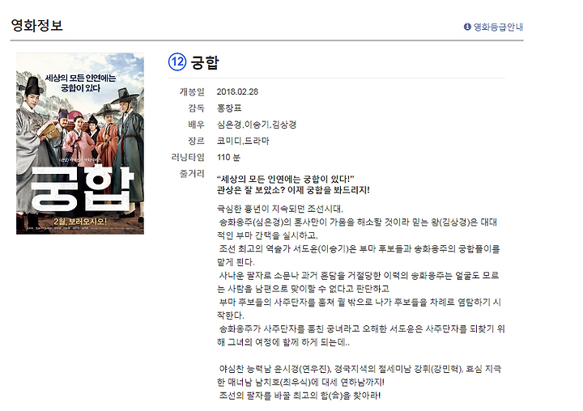Click director name 홍창표
The height and width of the screenshot is (411, 583).
pos(229,108)
